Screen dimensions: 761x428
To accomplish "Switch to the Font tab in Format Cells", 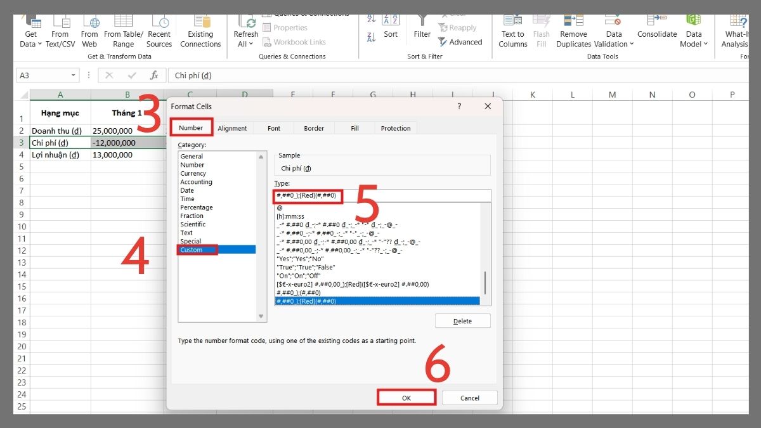I will (273, 127).
